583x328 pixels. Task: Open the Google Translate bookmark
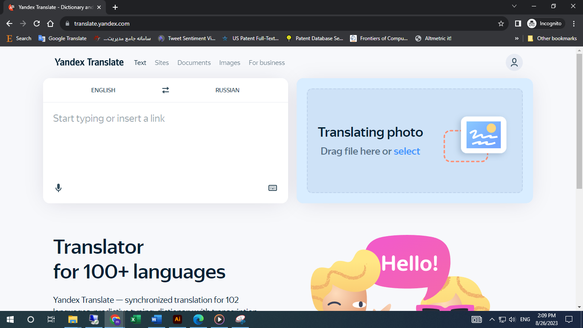tap(62, 38)
